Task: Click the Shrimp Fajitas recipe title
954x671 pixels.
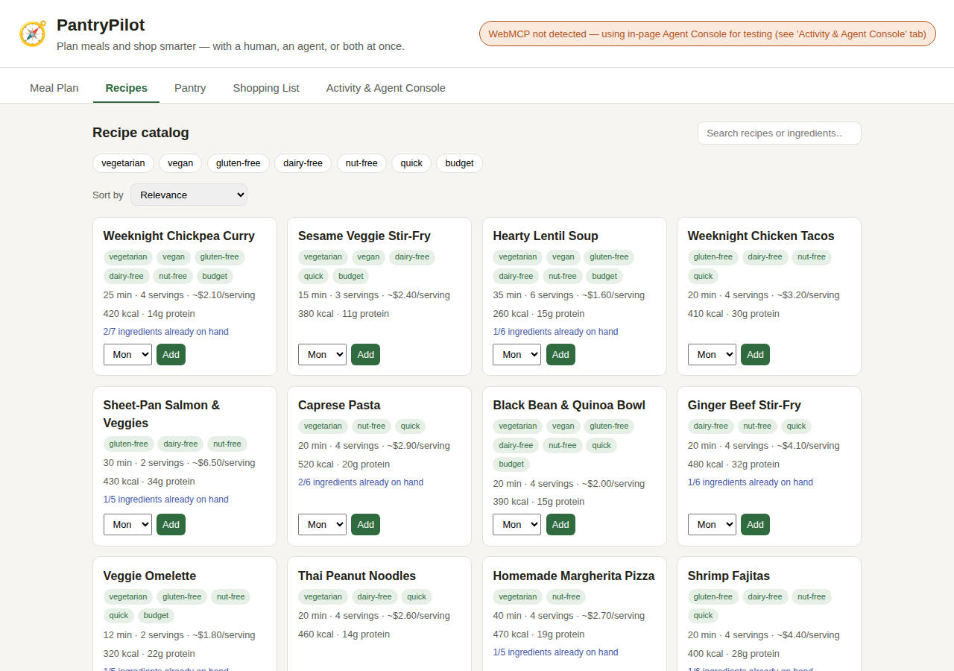Action: pos(729,576)
